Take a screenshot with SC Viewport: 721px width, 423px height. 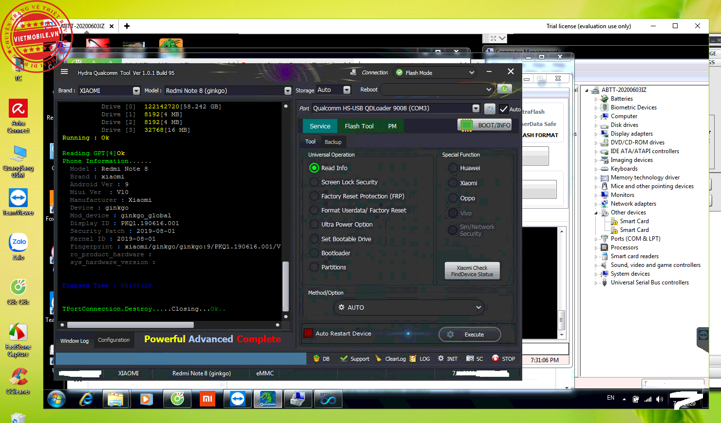point(474,359)
